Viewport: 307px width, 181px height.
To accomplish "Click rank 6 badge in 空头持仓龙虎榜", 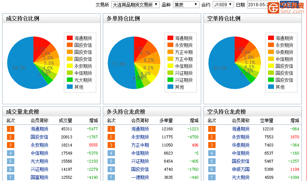I will 212,169.
